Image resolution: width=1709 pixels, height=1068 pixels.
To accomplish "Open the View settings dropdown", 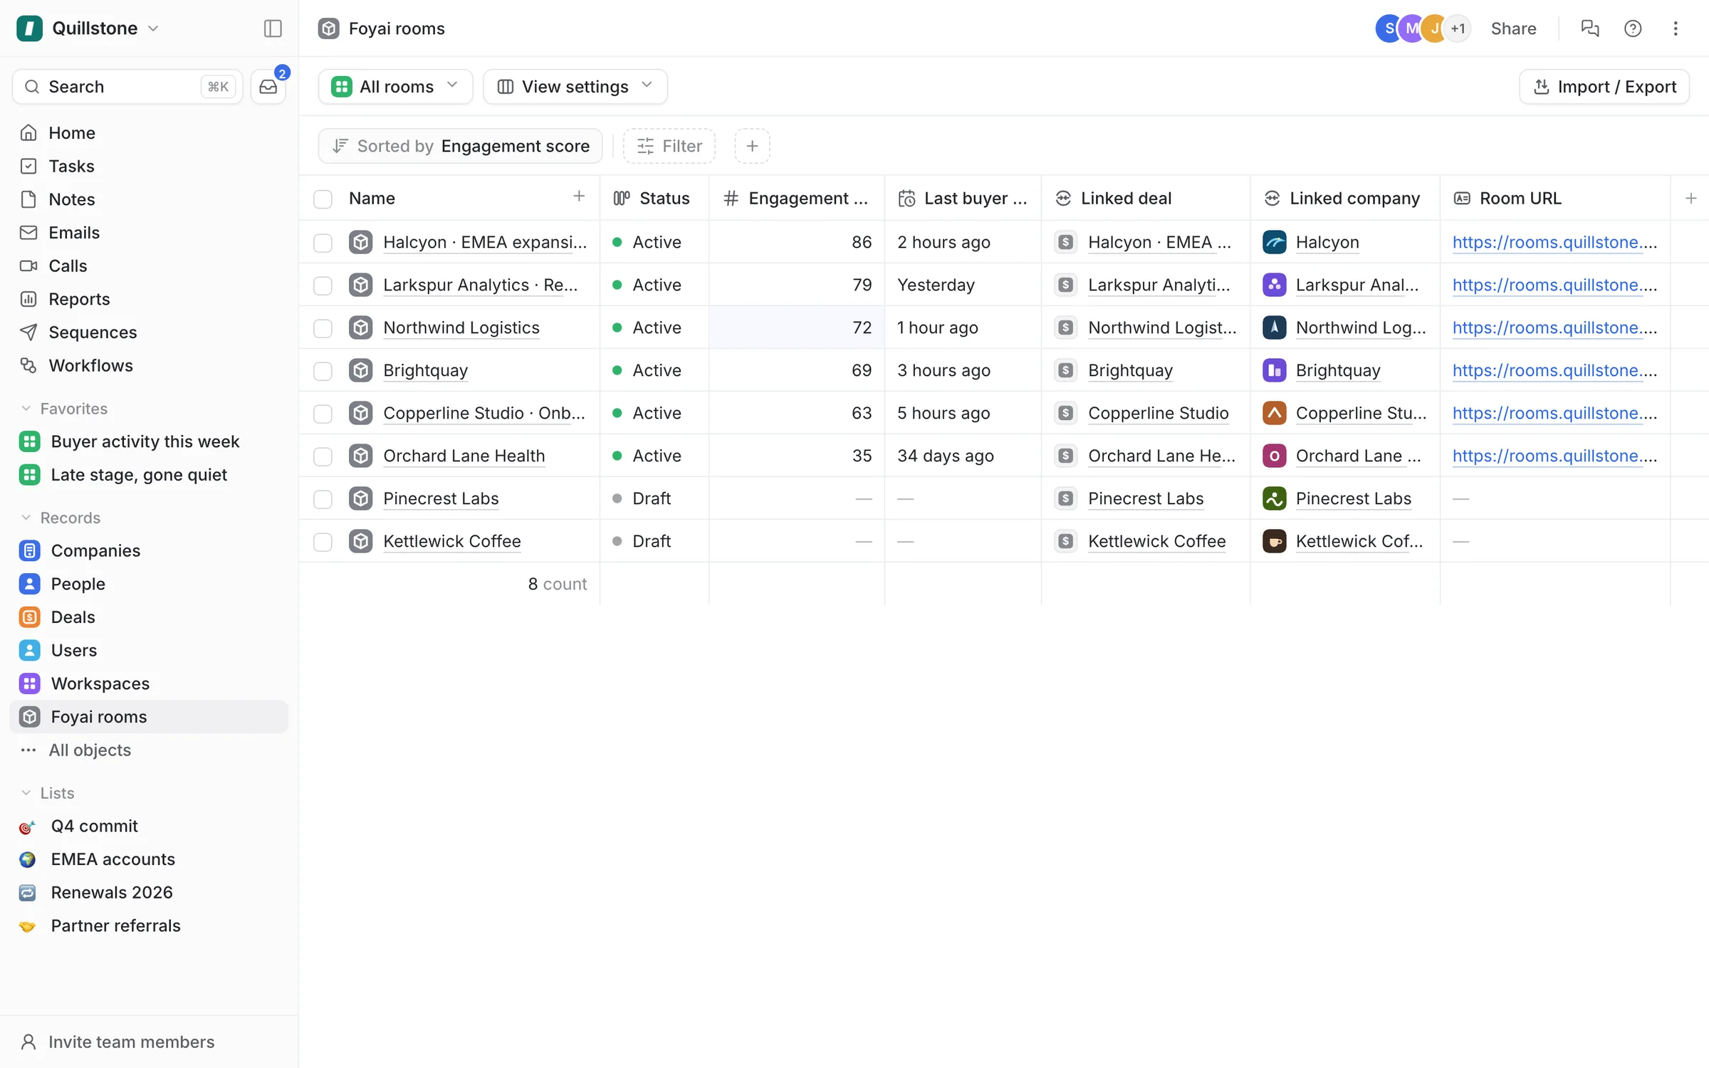I will [x=575, y=87].
